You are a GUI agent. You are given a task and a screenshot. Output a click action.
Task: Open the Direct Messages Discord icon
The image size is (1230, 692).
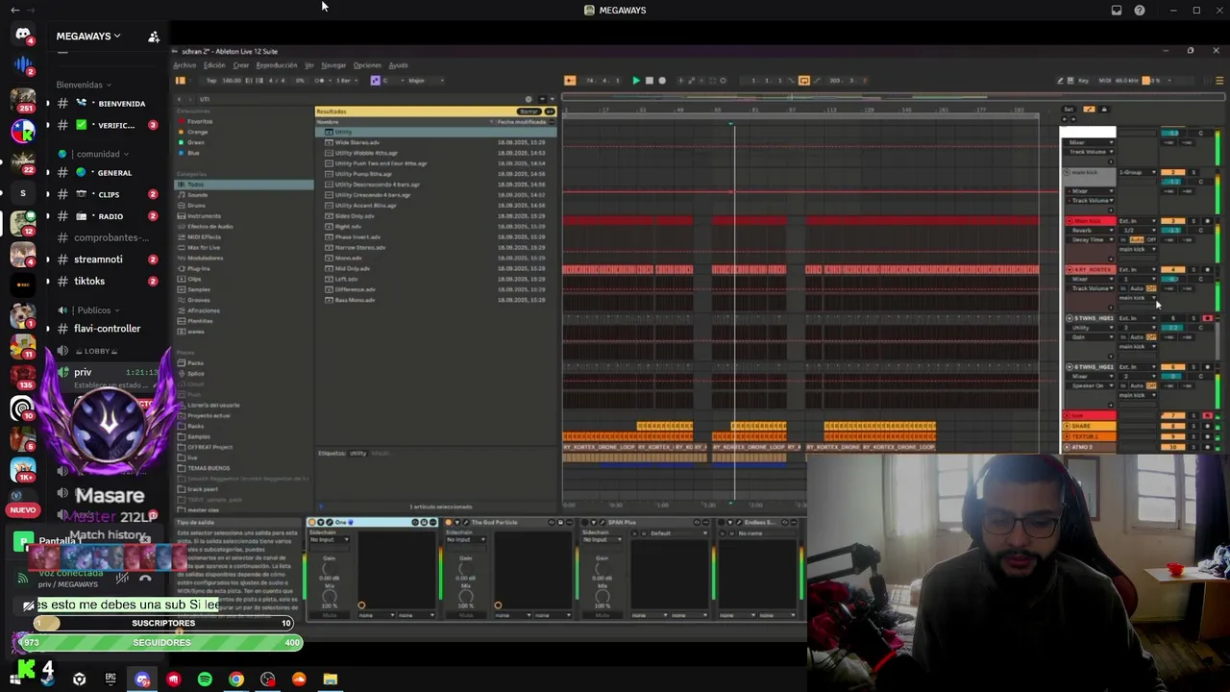[23, 35]
